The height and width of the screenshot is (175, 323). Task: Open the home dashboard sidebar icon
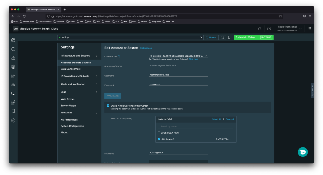coord(13,40)
